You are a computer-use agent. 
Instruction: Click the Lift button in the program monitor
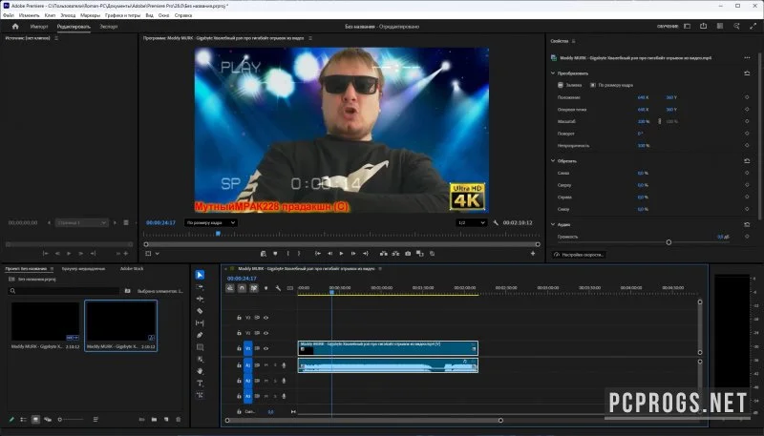(384, 254)
